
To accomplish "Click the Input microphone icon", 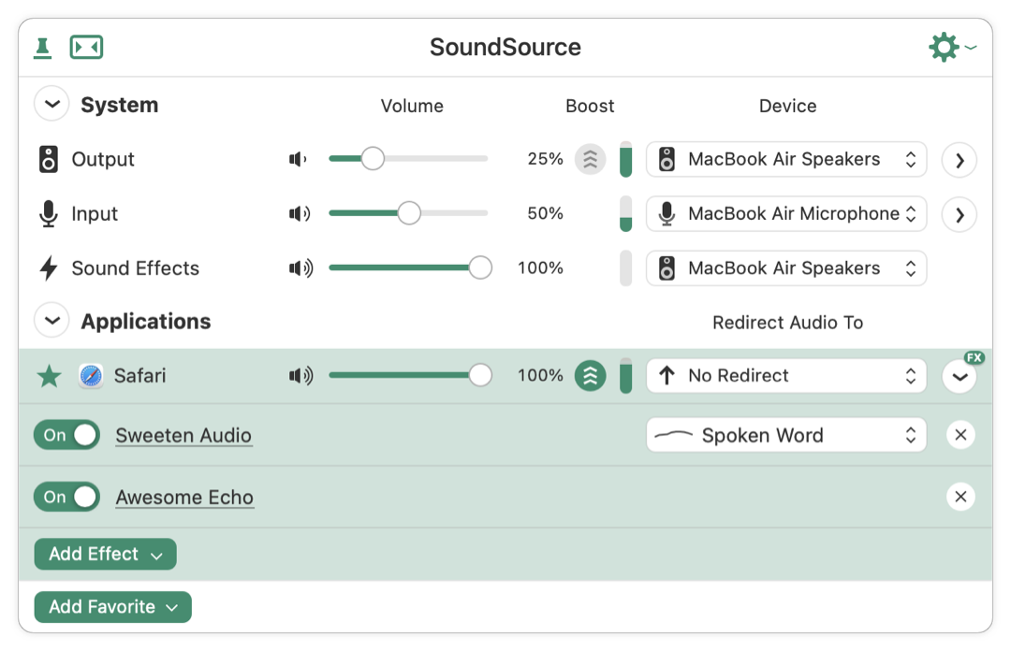I will point(49,214).
